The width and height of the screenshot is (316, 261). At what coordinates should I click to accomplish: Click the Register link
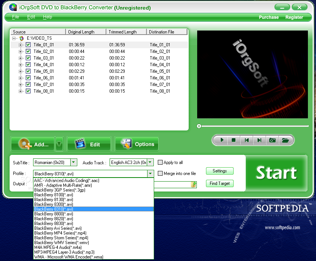click(294, 17)
